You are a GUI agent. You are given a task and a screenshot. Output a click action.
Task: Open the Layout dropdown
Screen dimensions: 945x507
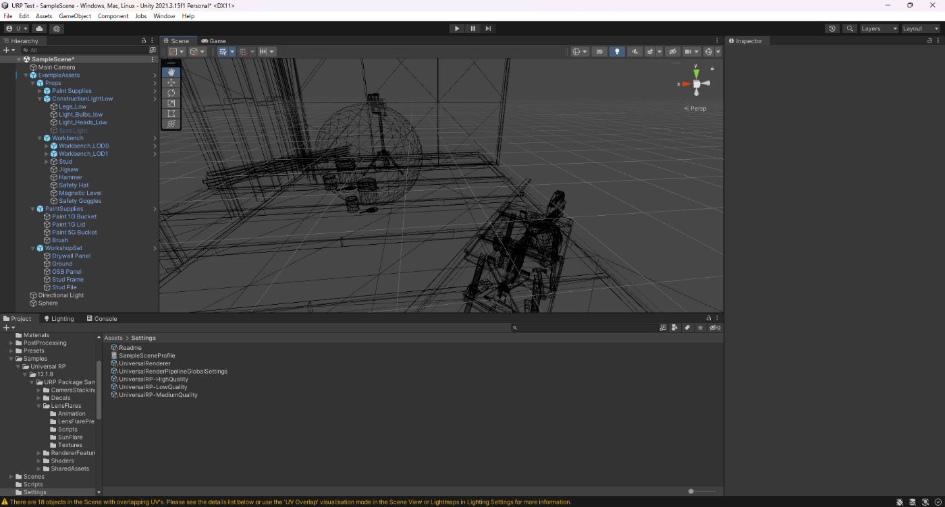pyautogui.click(x=921, y=29)
